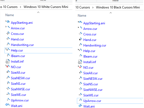Click the Handwriting.cur icon in the Black Cursors folder
The width and height of the screenshot is (144, 108).
tap(80, 45)
